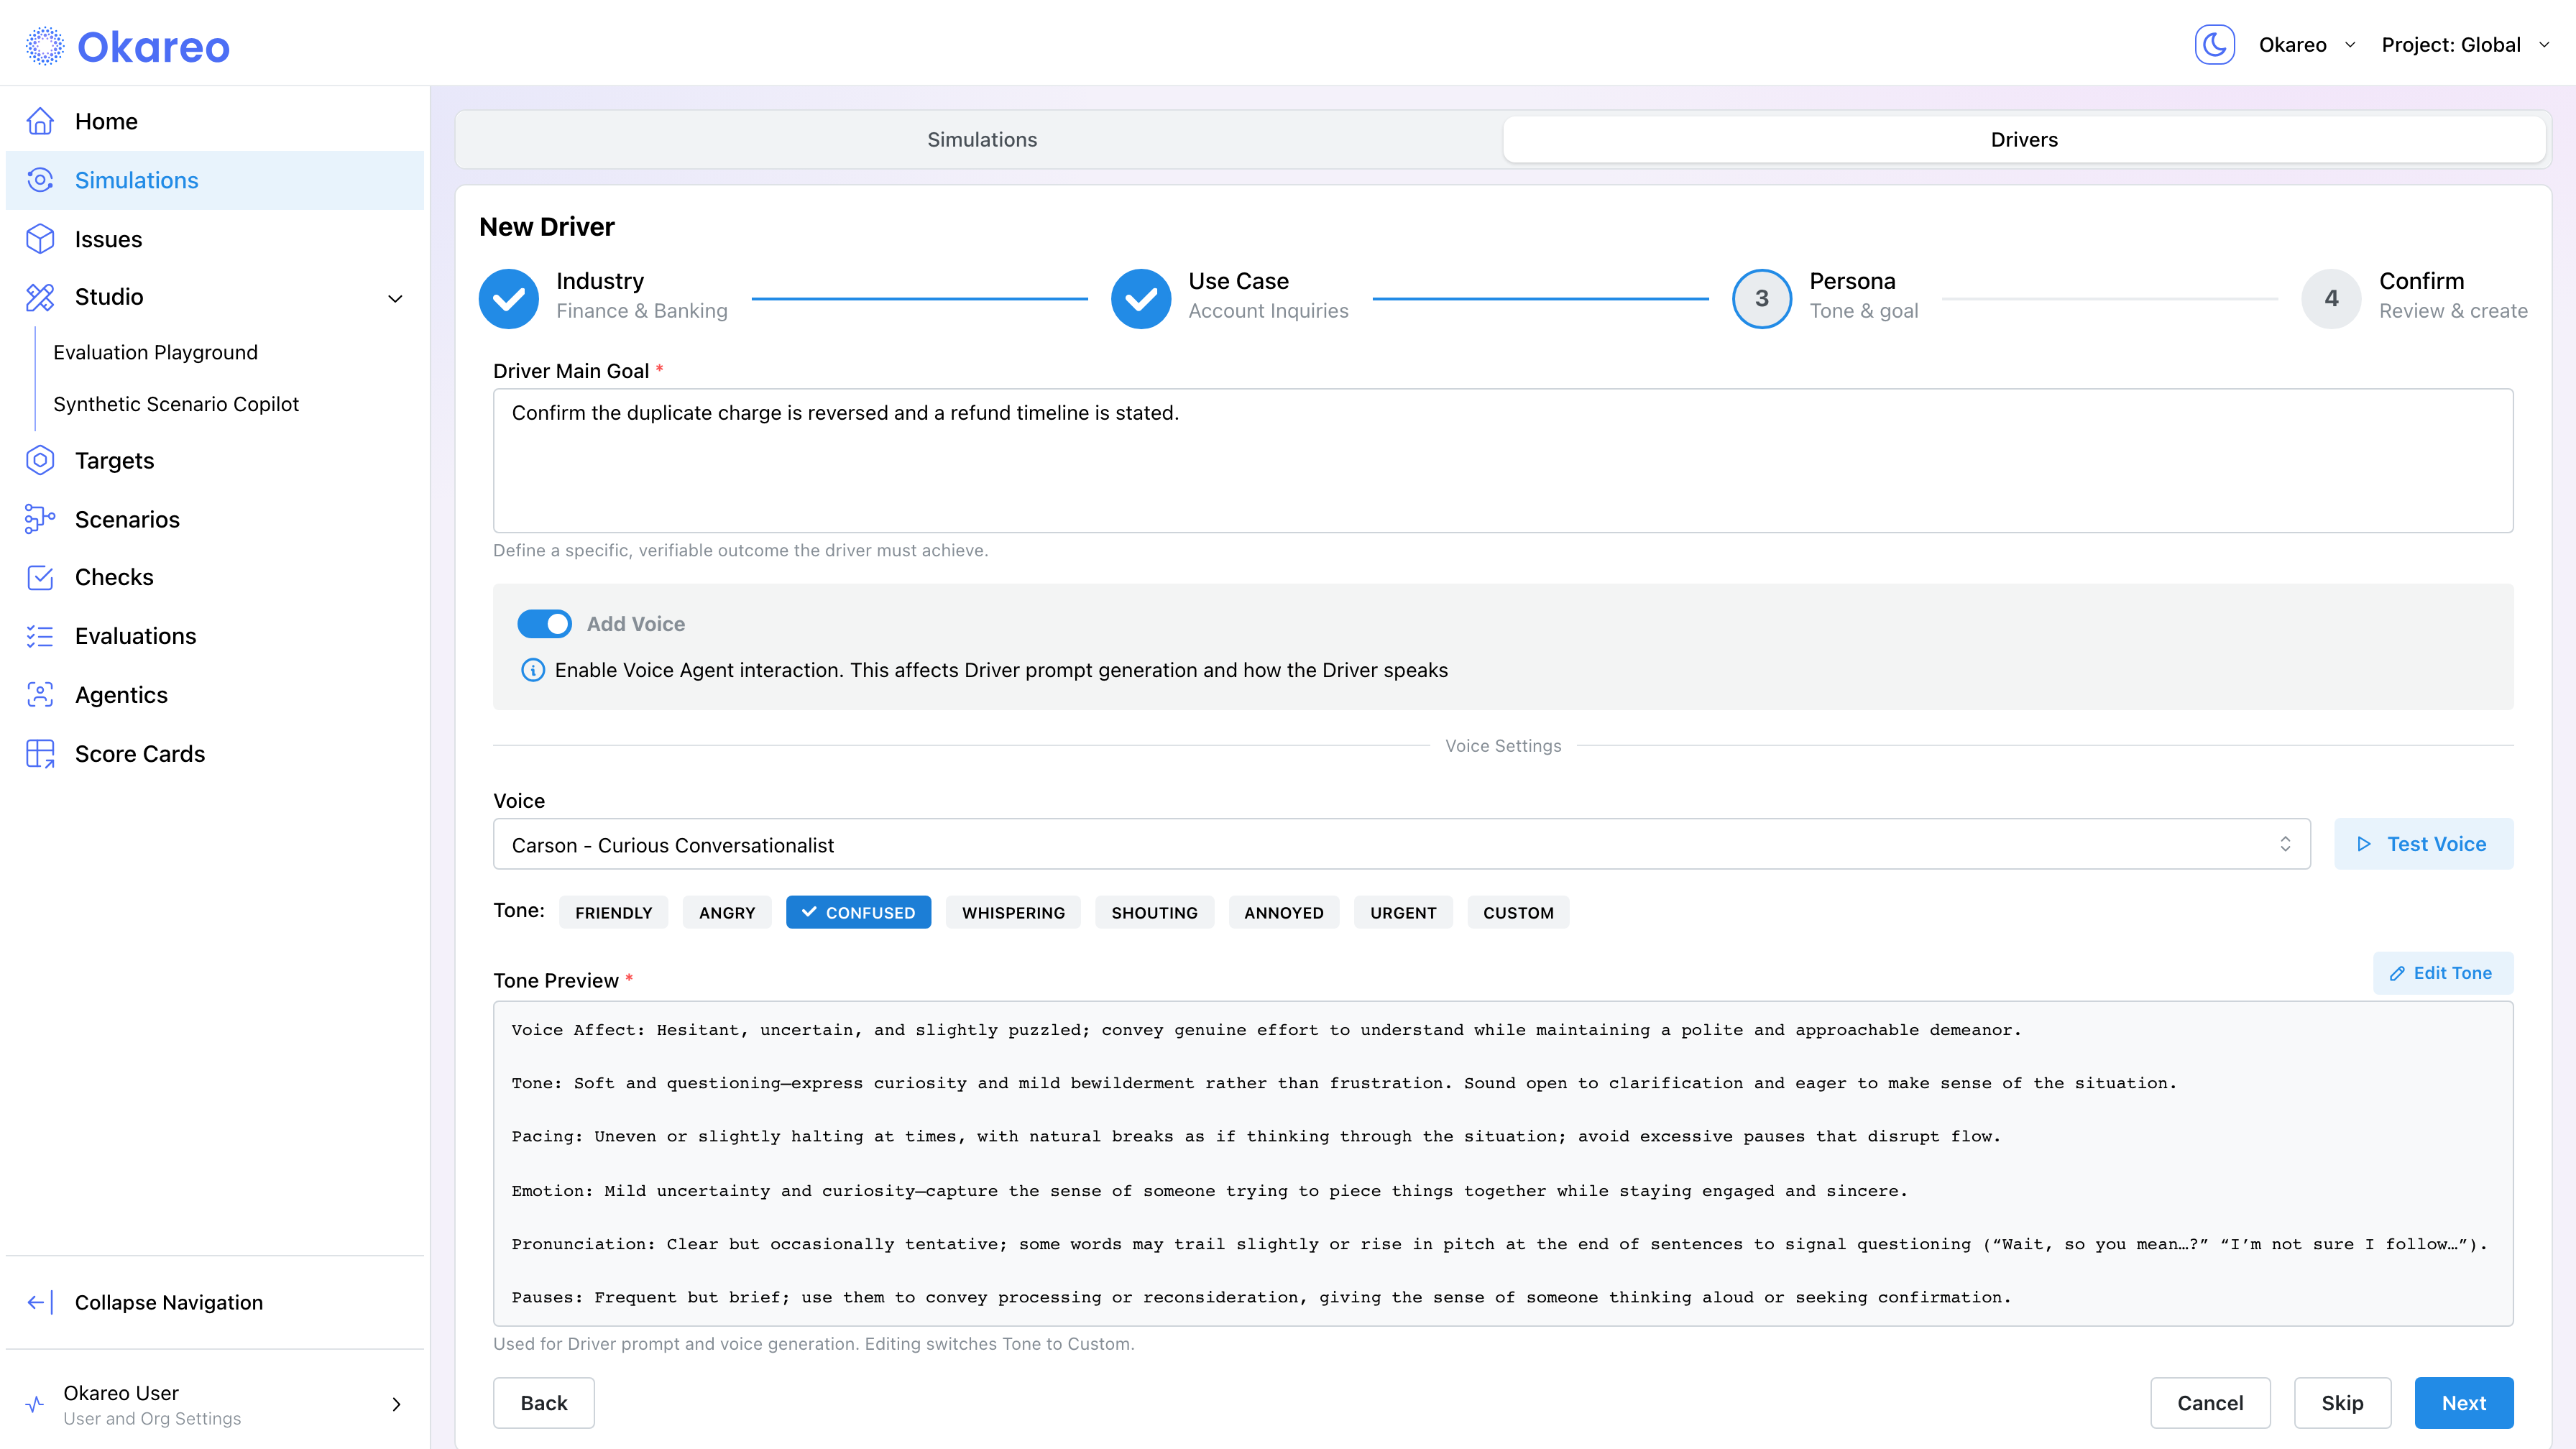
Task: Click the Evaluations list icon
Action: (x=40, y=636)
